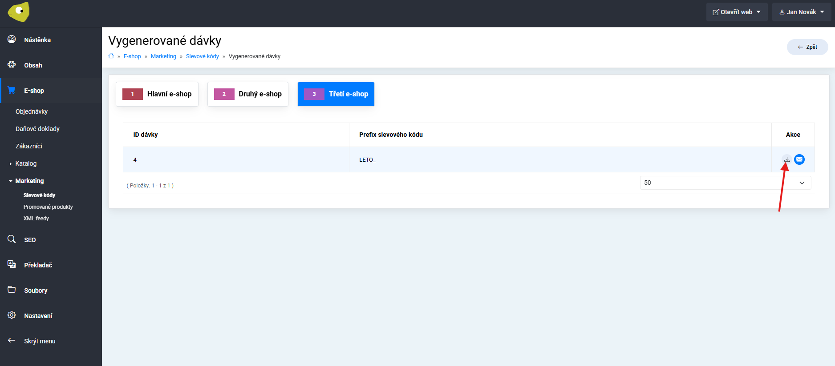Image resolution: width=835 pixels, height=366 pixels.
Task: Open the Jan Novák user menu
Action: click(x=802, y=12)
